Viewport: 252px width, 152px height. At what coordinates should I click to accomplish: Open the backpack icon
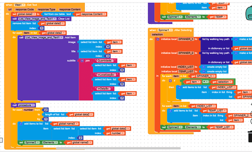click(249, 13)
